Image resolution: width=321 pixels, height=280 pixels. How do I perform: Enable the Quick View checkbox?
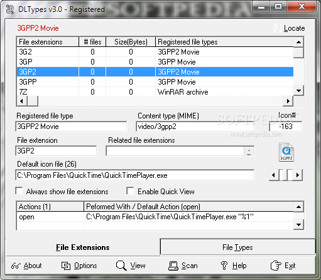pos(130,191)
